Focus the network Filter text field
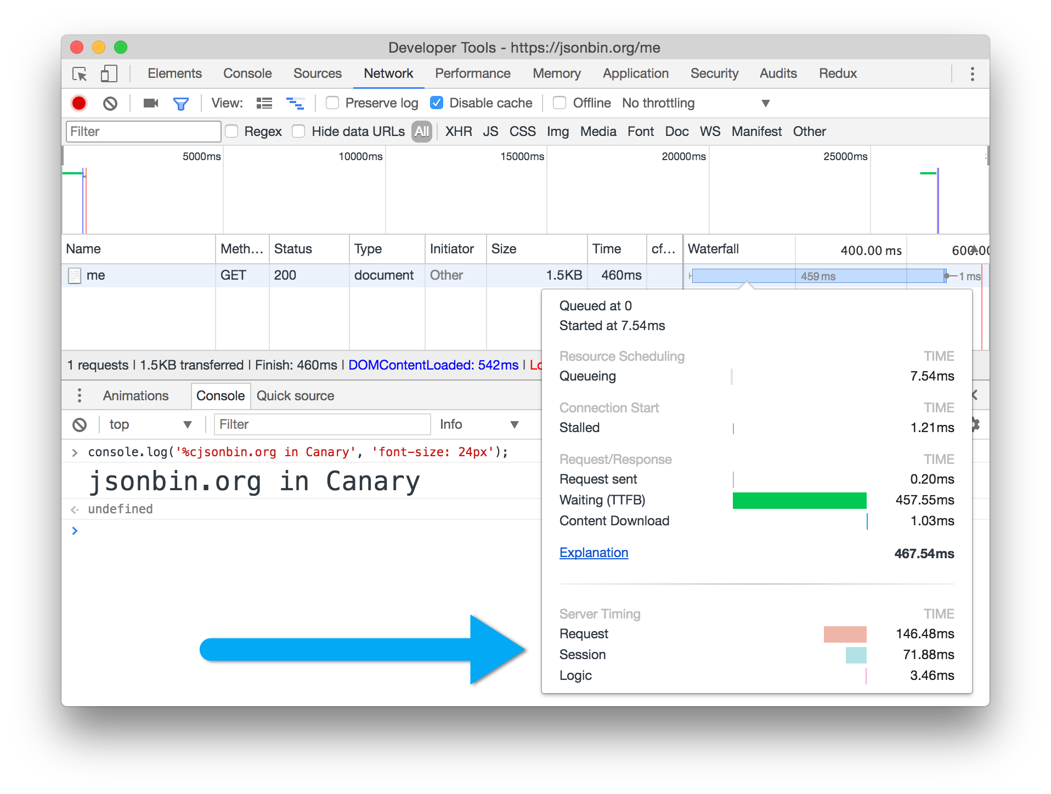Screen dimensions: 1051x794 [143, 132]
